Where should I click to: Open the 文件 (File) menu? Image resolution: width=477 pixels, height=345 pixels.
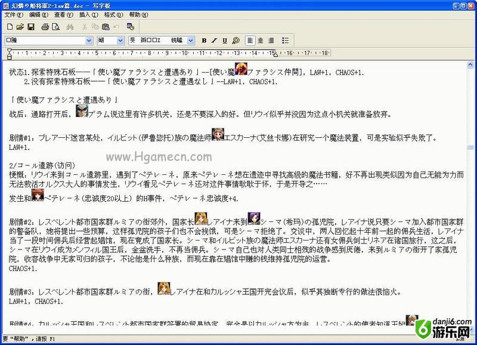click(x=13, y=14)
